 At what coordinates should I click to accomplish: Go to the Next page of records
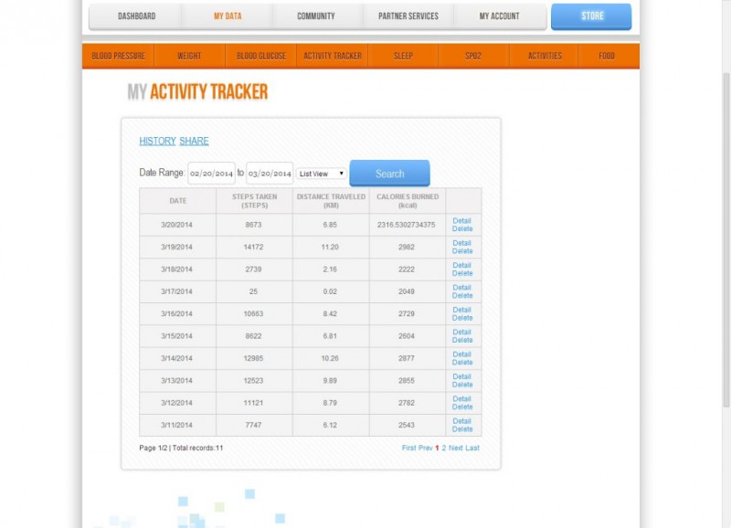[x=456, y=449]
